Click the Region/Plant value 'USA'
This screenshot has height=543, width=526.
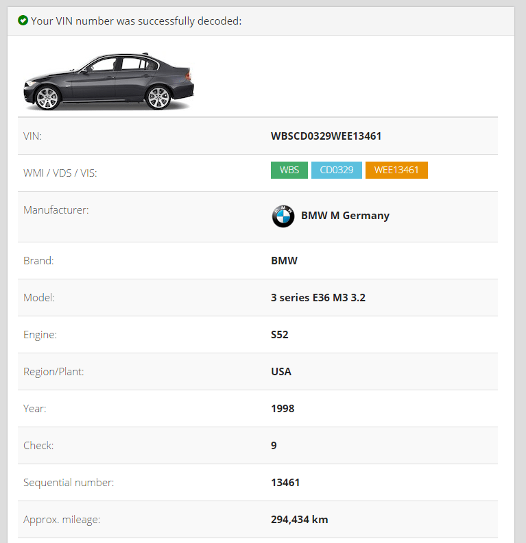pos(281,372)
